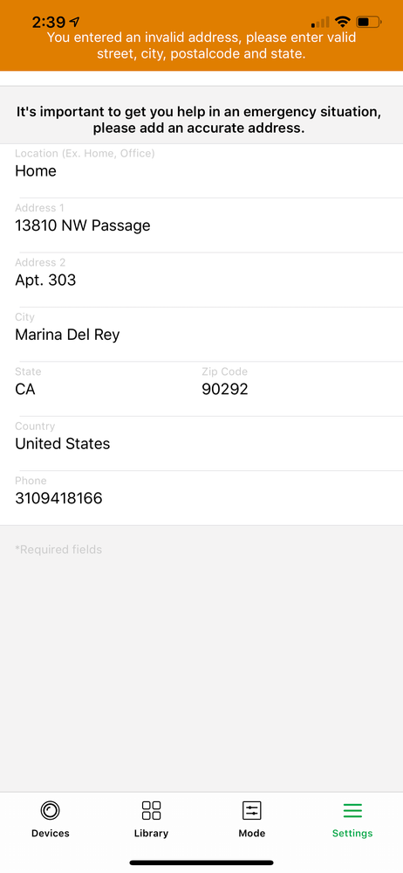Tap the home indicator bar
The height and width of the screenshot is (873, 403).
201,863
